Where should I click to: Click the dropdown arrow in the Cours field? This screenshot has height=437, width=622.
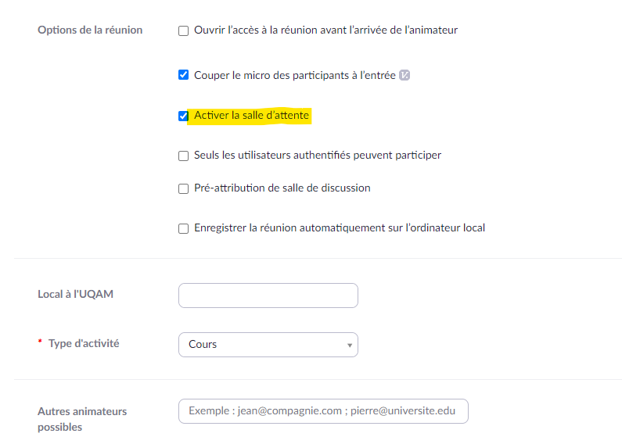[x=350, y=345]
